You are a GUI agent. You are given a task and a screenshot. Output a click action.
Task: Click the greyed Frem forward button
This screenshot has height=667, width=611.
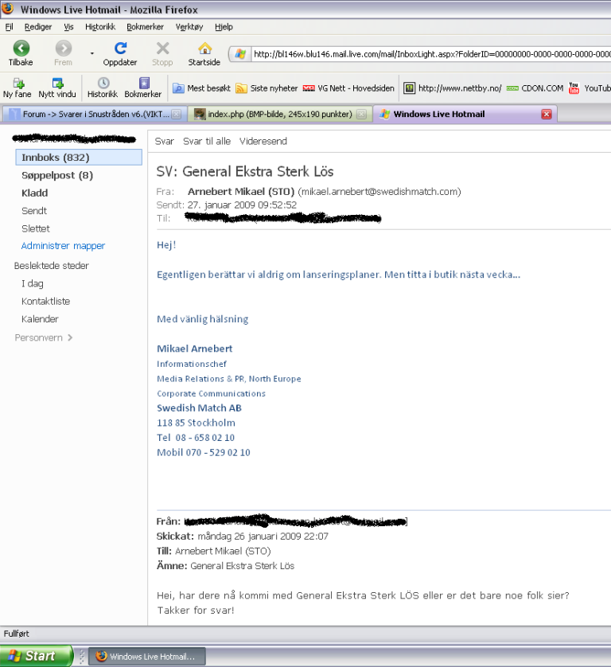point(63,53)
